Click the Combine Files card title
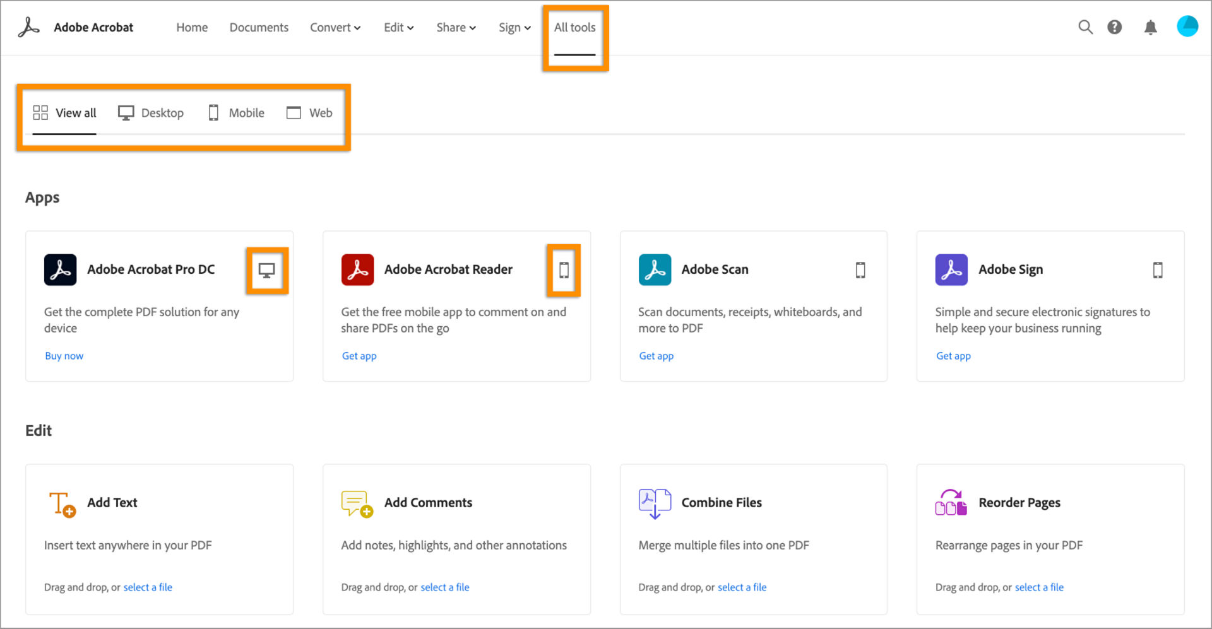Viewport: 1212px width, 629px height. coord(722,503)
